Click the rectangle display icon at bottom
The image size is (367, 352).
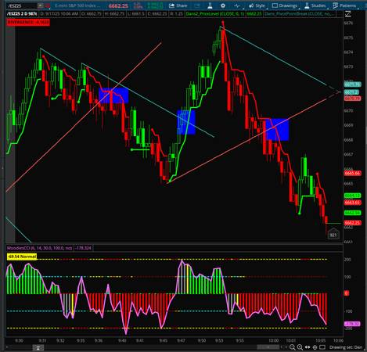click(322, 347)
